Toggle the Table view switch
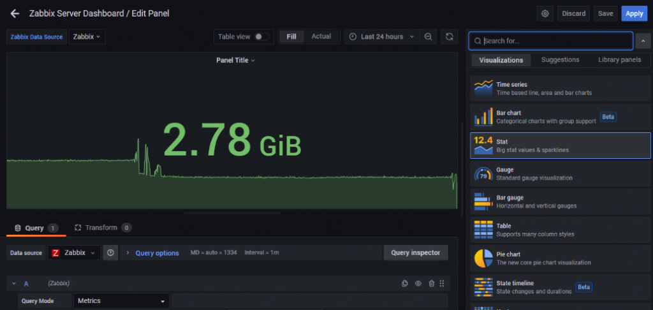This screenshot has width=653, height=310. 262,36
